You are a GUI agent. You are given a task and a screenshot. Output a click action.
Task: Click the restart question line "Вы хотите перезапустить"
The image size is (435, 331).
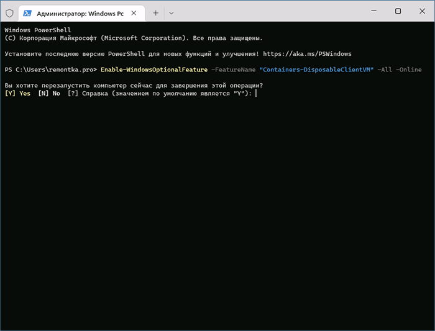pos(134,85)
